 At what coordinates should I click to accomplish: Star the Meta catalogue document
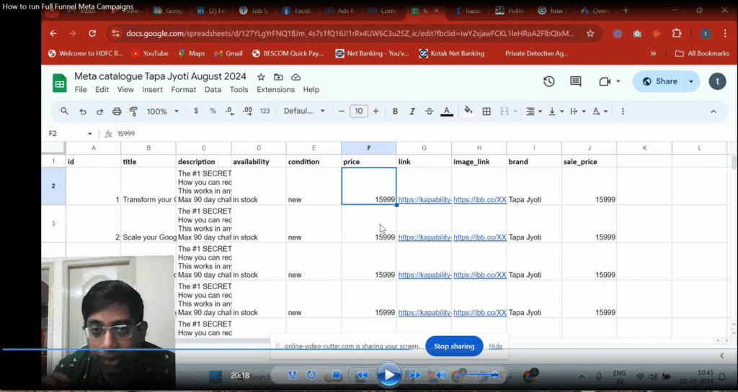pos(261,77)
